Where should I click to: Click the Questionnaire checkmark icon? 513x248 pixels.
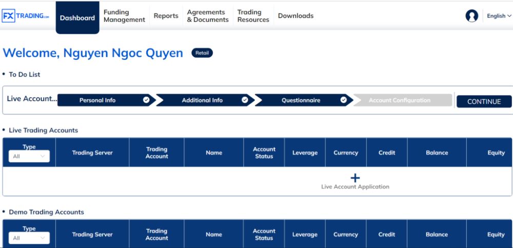point(344,100)
